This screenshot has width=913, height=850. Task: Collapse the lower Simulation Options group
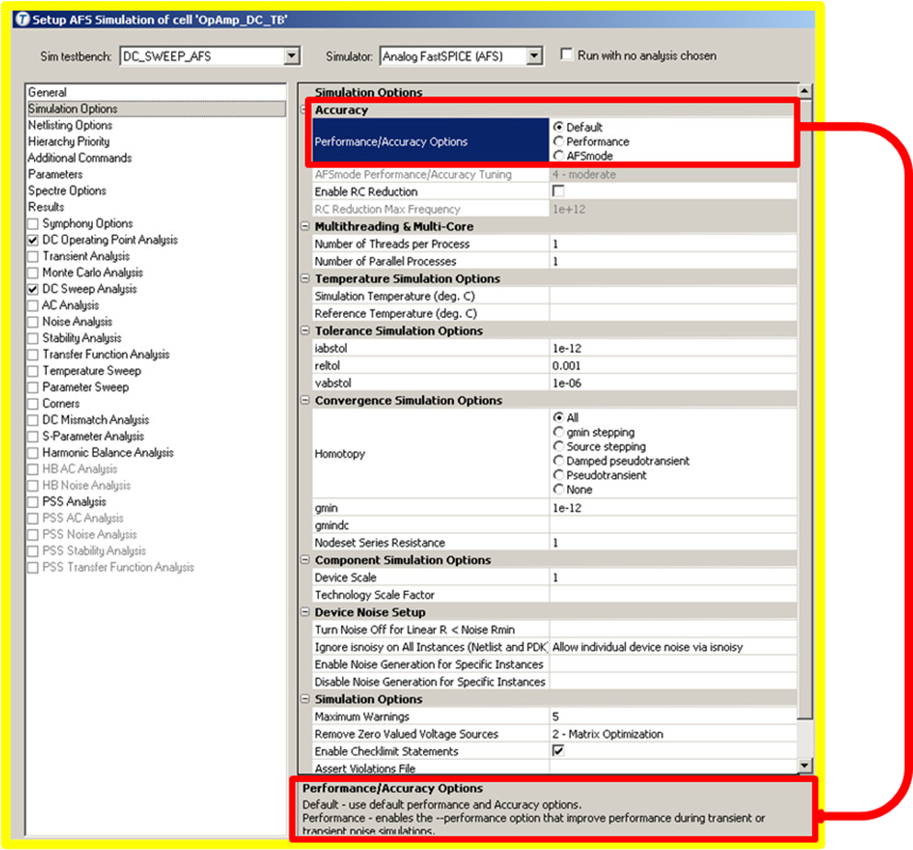tap(304, 698)
